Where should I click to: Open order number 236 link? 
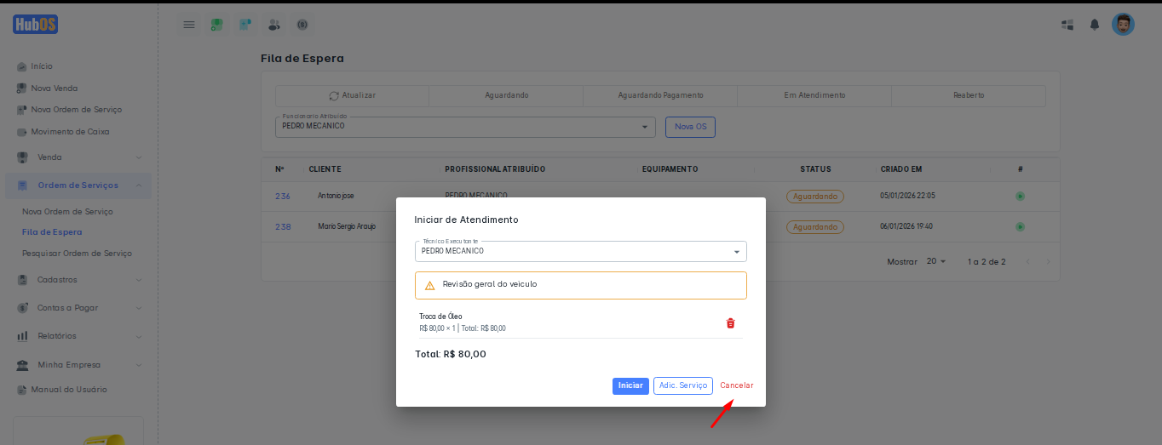283,197
